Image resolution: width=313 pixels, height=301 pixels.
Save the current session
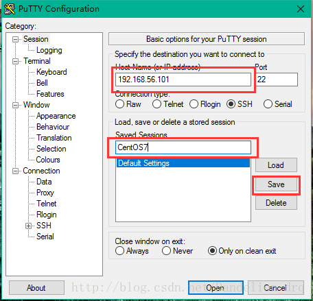(276, 184)
